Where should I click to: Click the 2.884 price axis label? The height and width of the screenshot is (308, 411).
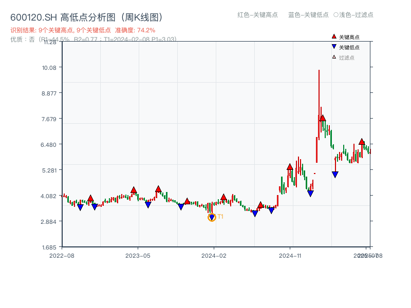click(48, 222)
